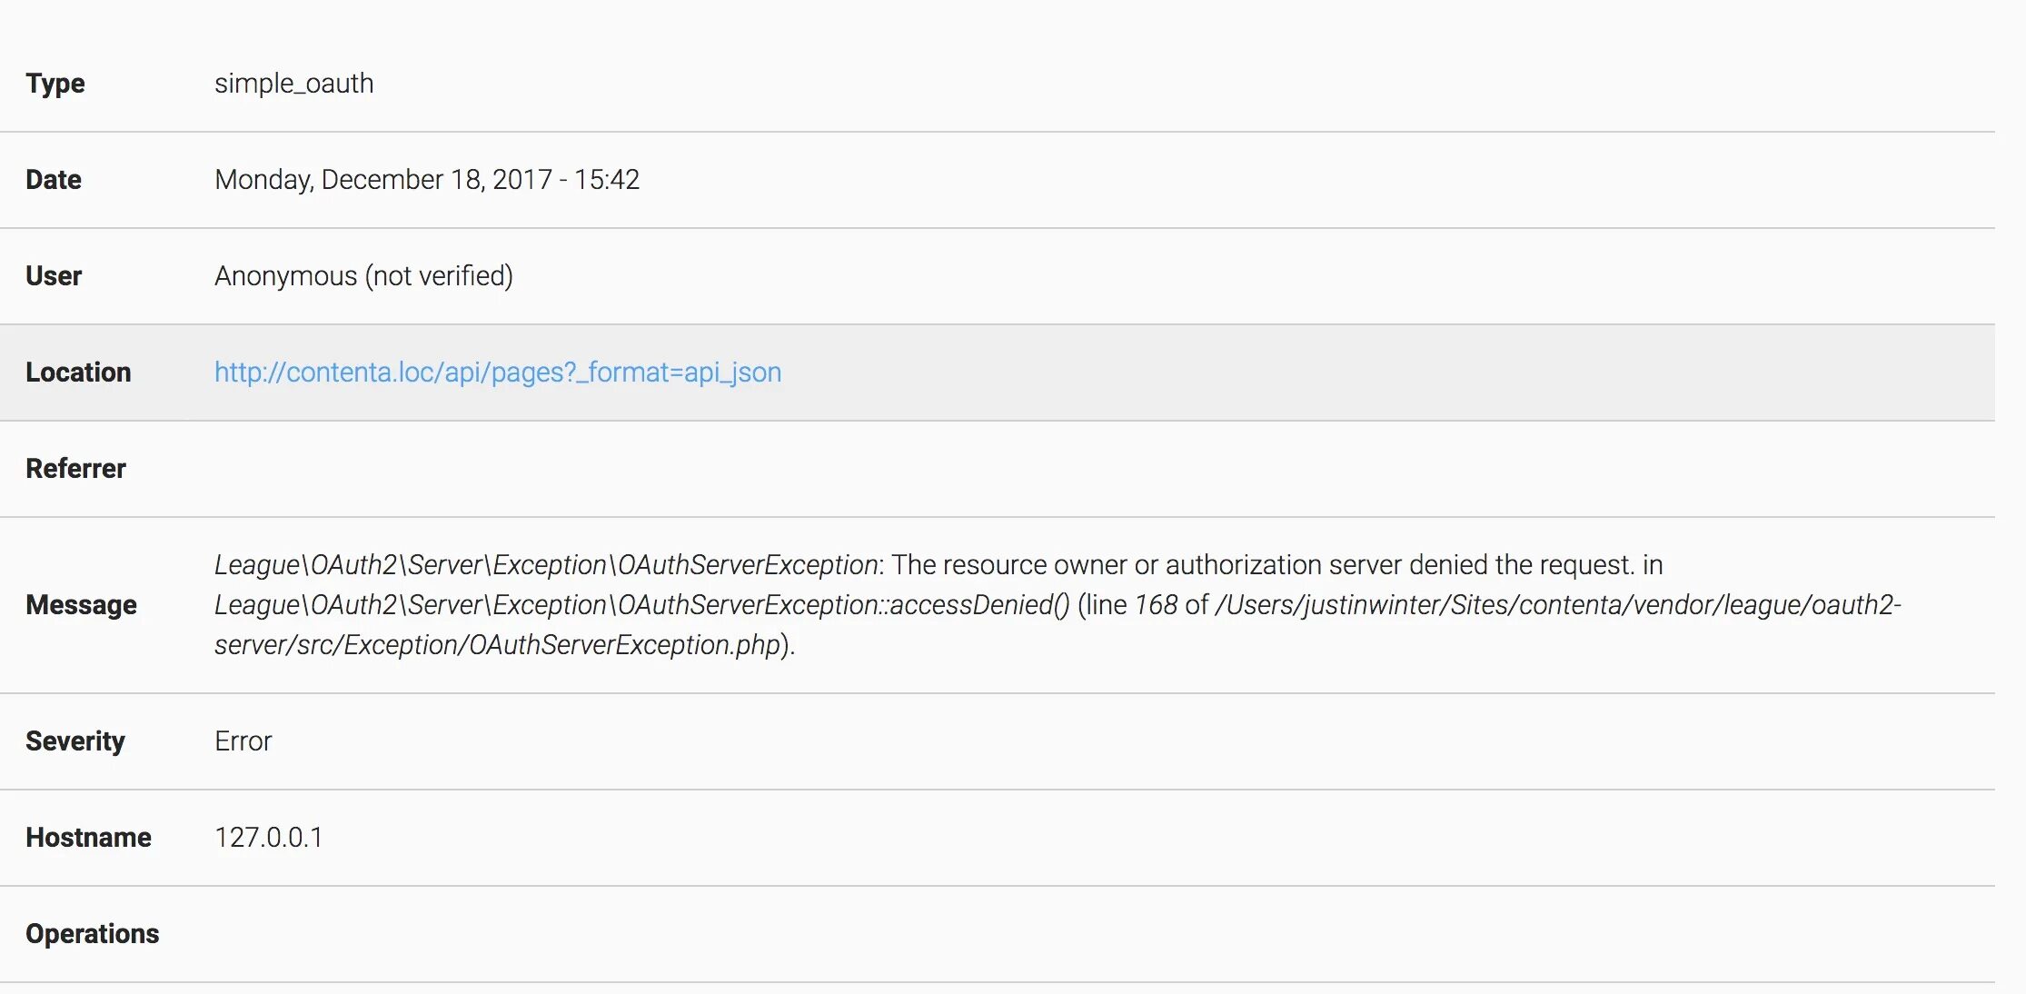
Task: Click the Severity row label
Action: coord(74,741)
